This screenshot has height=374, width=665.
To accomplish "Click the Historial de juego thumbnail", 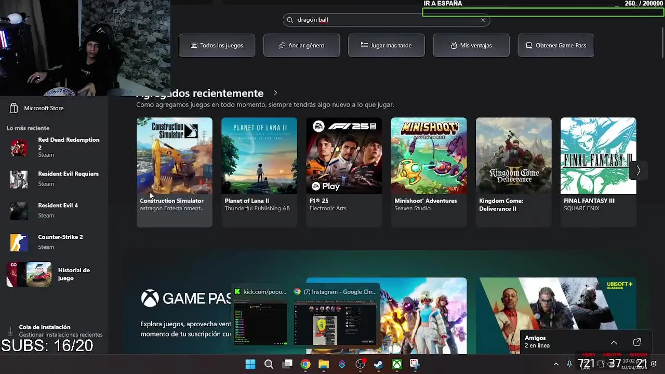I will tap(29, 274).
